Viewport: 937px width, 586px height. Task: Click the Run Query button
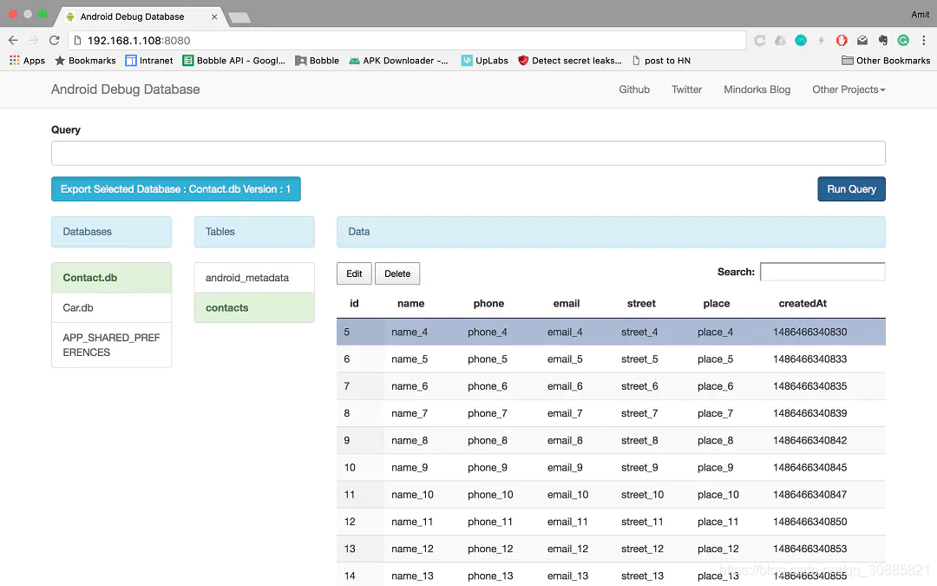(851, 189)
